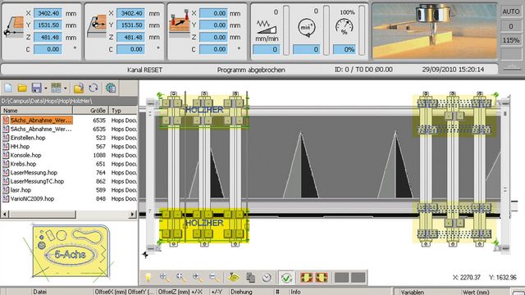
Task: Click the first gray square toolbar button
Action: click(341, 277)
